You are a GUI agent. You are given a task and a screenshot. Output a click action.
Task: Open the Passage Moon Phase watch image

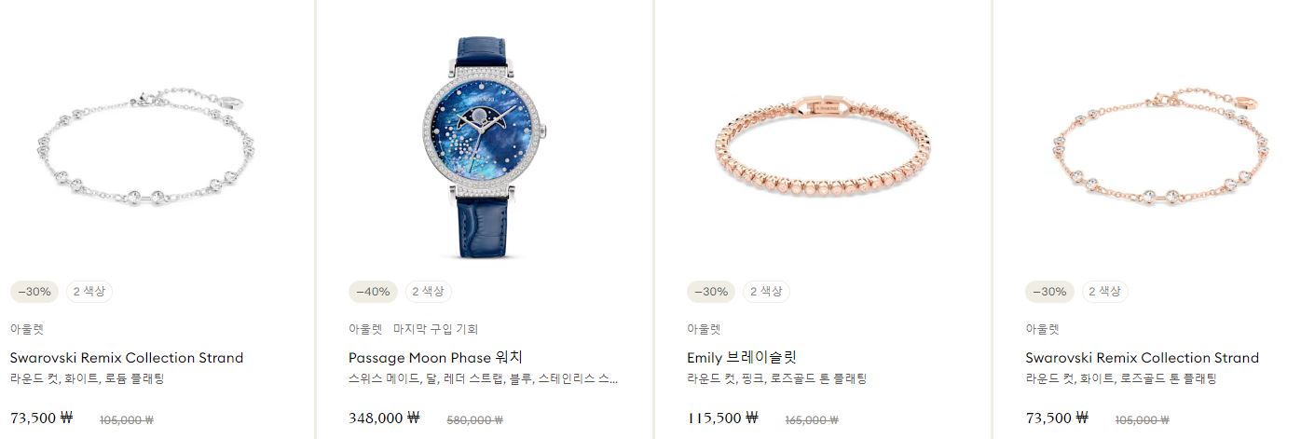[x=484, y=147]
